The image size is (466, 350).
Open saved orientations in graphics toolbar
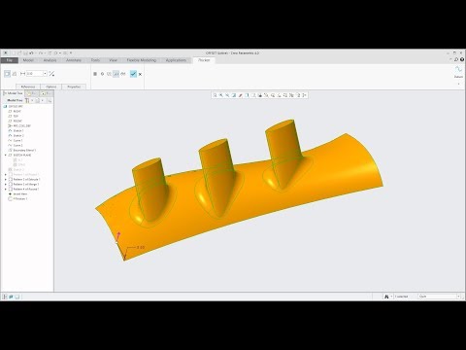tap(253, 95)
